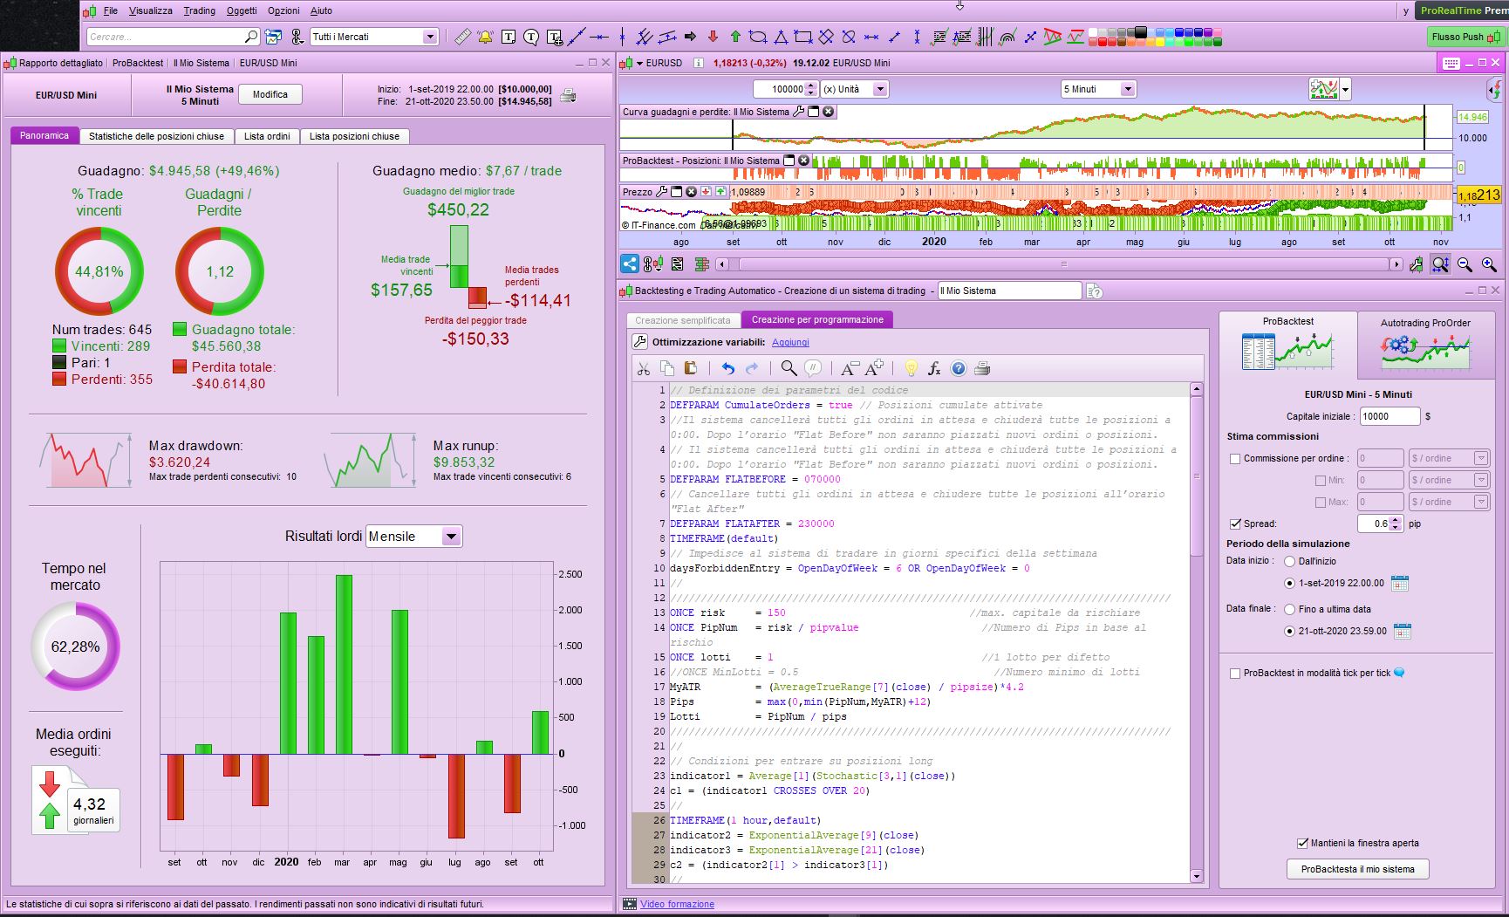The width and height of the screenshot is (1509, 917).
Task: Expand the EURUSD chart title menu arrow
Action: pyautogui.click(x=639, y=63)
